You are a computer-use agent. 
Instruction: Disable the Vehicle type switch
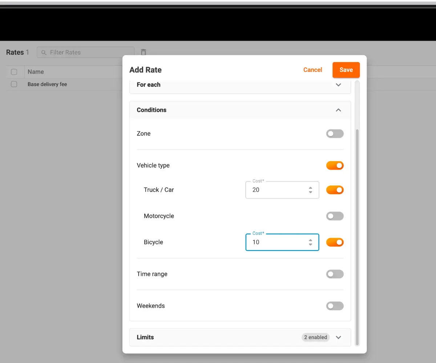pyautogui.click(x=335, y=166)
